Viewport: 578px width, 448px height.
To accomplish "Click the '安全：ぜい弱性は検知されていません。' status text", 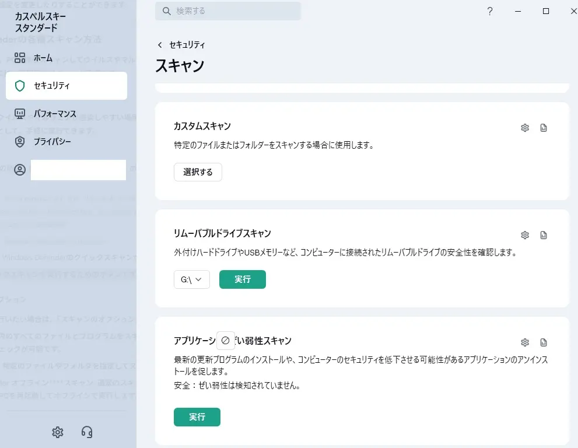I will tap(238, 386).
